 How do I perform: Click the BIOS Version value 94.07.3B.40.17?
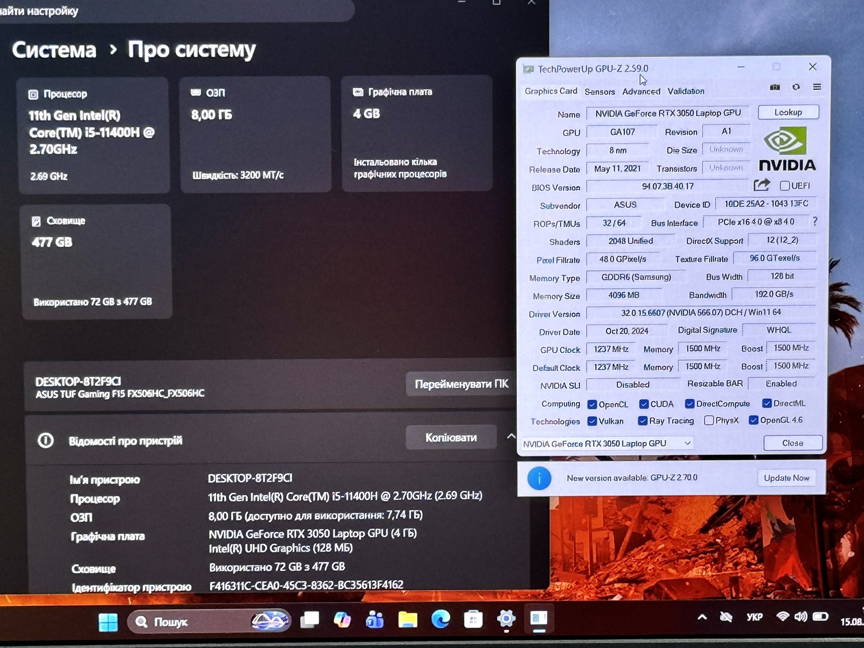[x=668, y=186]
